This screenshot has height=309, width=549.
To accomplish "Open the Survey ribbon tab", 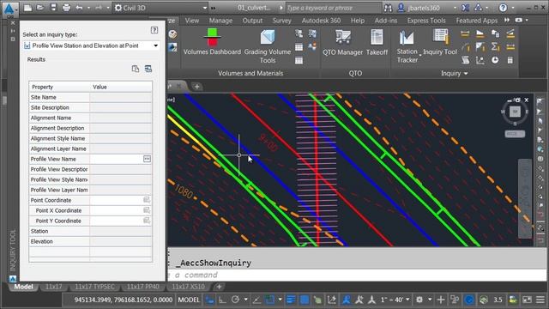I will pyautogui.click(x=282, y=21).
